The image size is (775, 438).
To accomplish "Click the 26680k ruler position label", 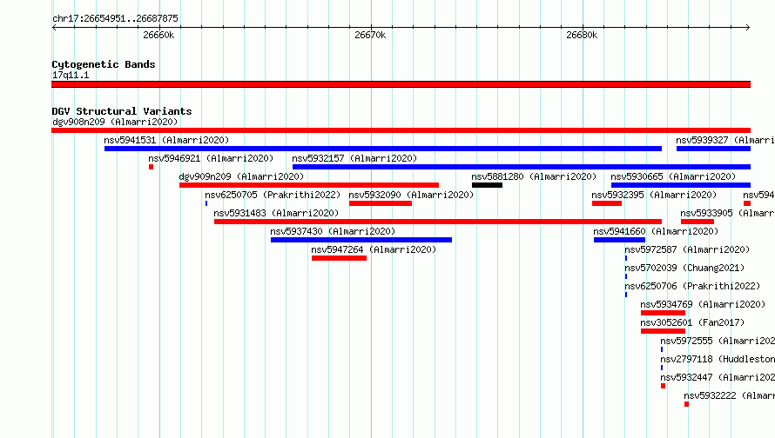I will click(x=582, y=35).
